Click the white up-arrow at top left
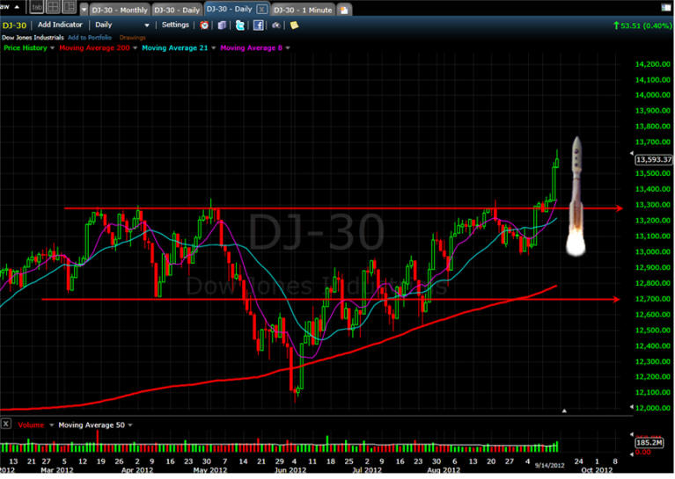 [x=17, y=7]
